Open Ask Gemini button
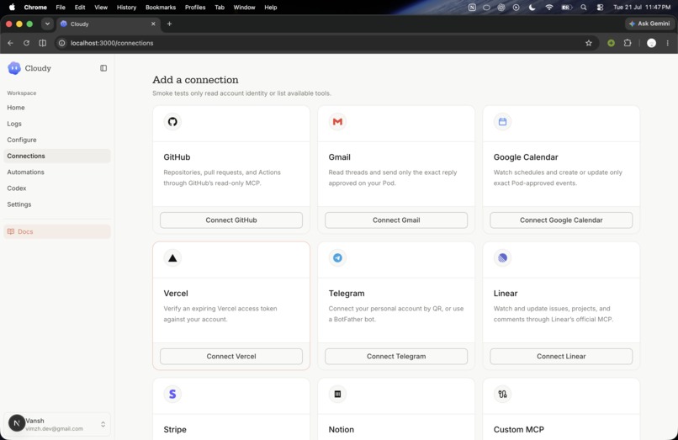The height and width of the screenshot is (440, 678). pos(649,24)
